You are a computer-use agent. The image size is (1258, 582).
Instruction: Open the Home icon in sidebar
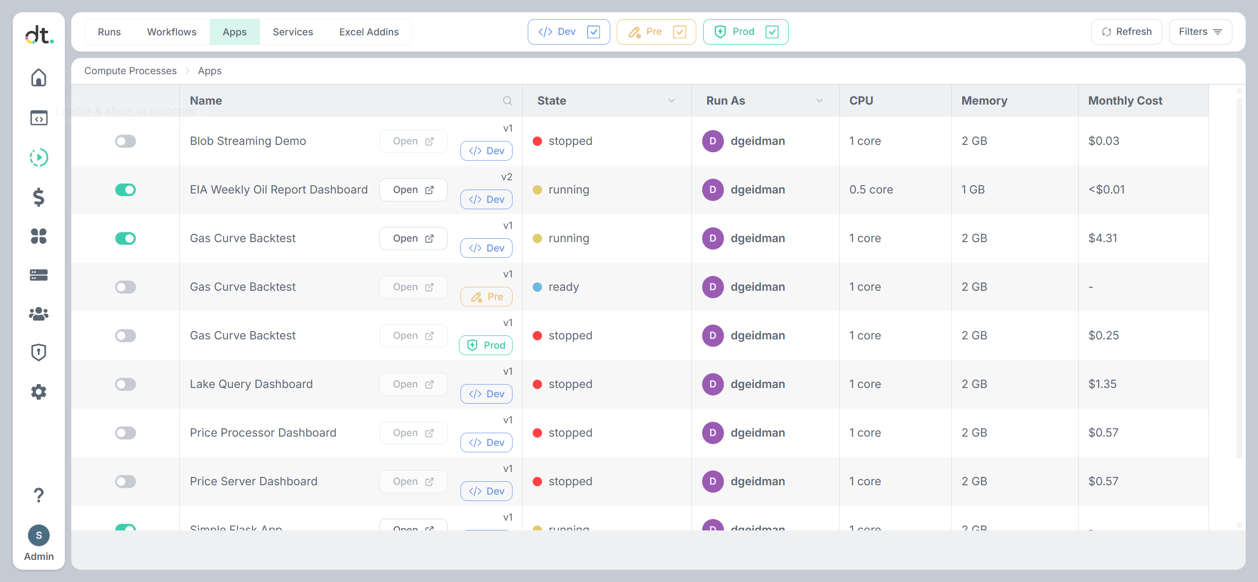click(x=39, y=78)
